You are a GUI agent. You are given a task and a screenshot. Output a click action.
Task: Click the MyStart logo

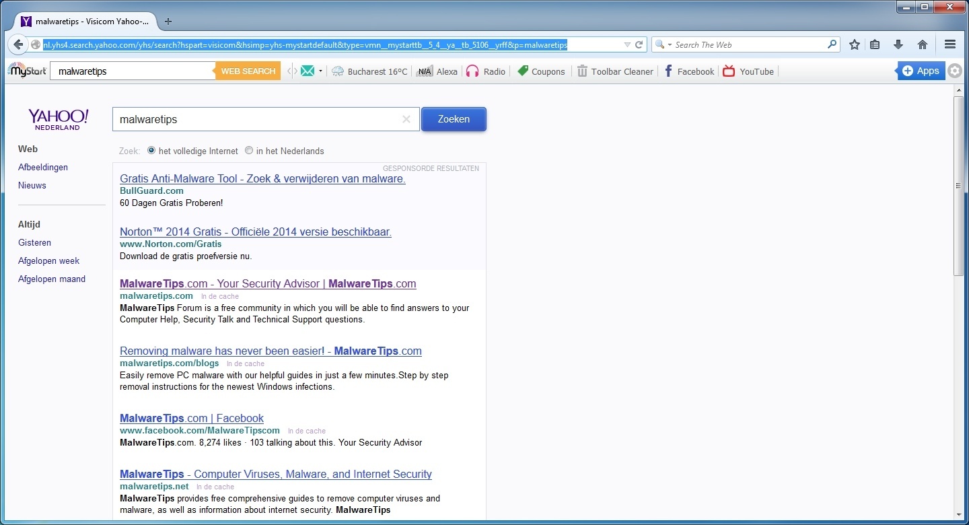tap(27, 71)
